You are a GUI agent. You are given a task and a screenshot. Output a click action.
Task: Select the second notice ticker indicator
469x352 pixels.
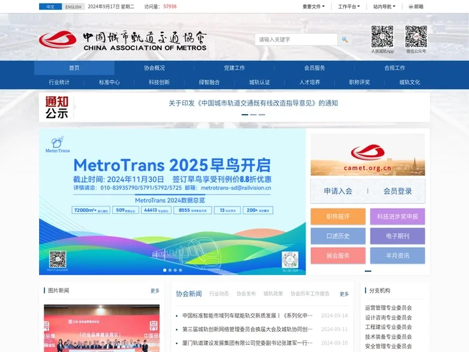pyautogui.click(x=253, y=115)
